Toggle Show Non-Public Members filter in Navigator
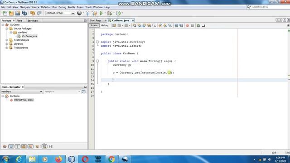Image resolution: width=290 pixels, height=163 pixels. click(24, 147)
